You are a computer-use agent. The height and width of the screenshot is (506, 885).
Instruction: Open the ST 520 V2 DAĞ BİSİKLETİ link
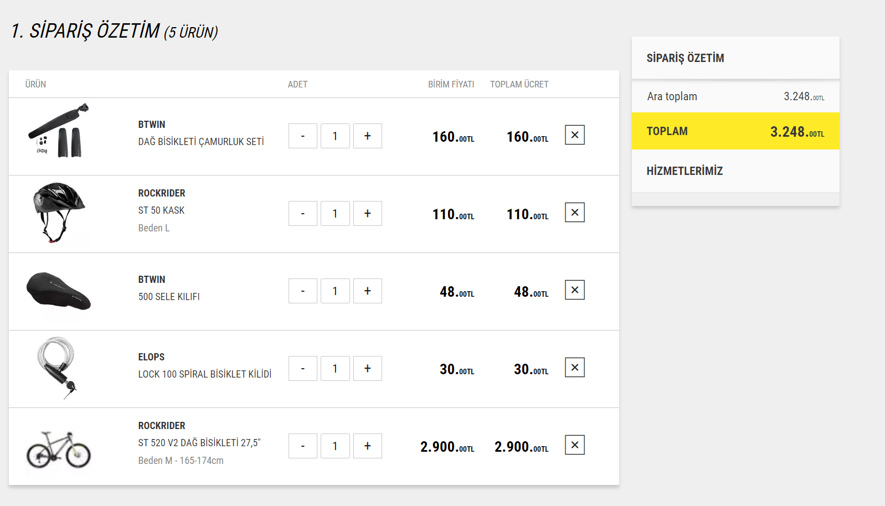[x=199, y=443]
